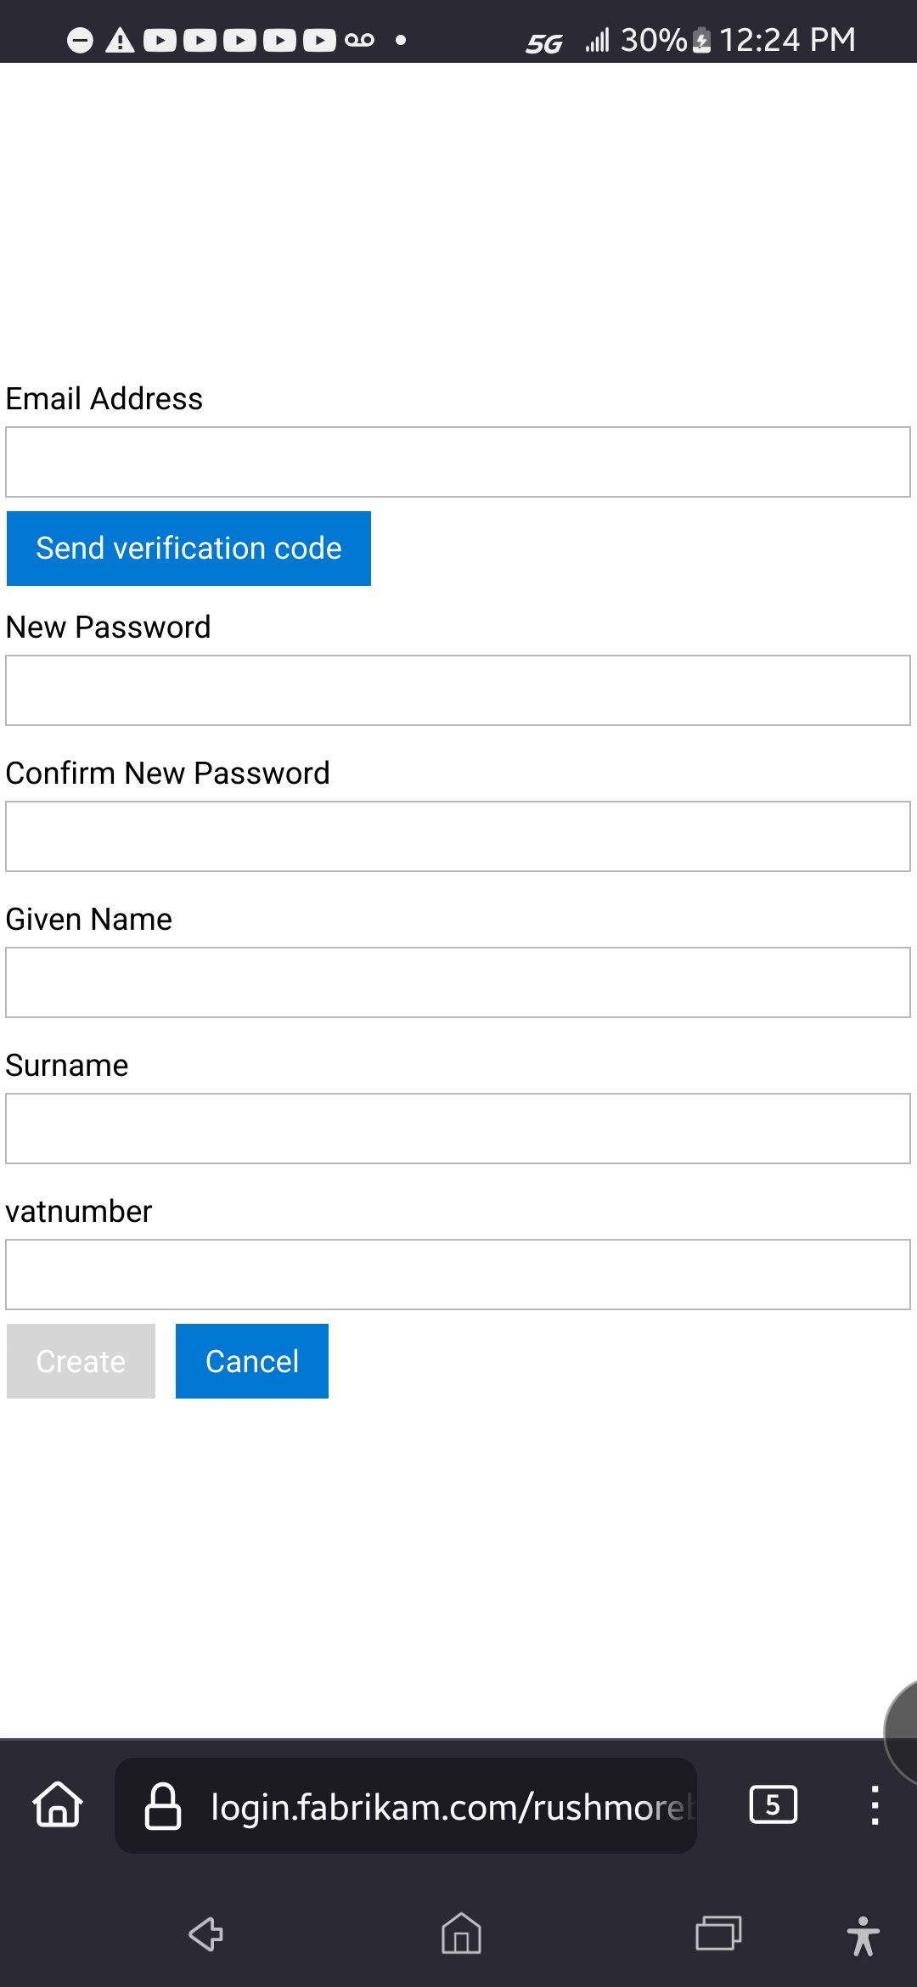Open the tab switcher showing 5 tabs
917x1987 pixels.
773,1804
